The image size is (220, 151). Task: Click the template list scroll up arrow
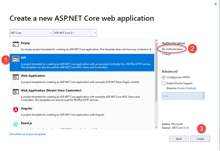pos(156,41)
